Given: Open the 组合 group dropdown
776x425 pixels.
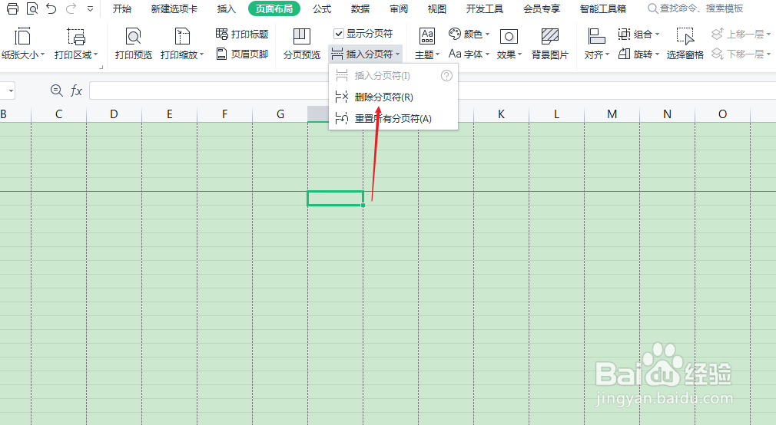Looking at the screenshot, I should click(x=639, y=34).
